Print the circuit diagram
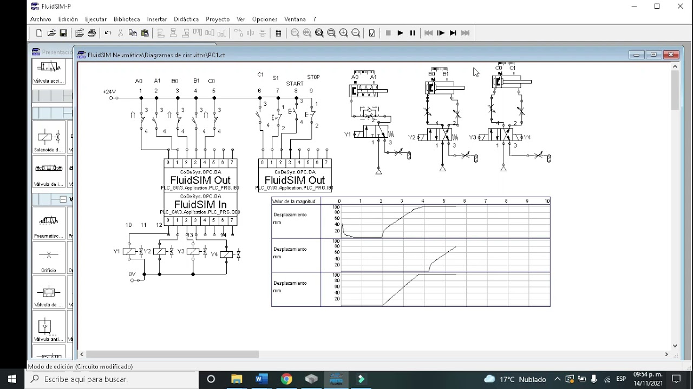 coord(91,33)
